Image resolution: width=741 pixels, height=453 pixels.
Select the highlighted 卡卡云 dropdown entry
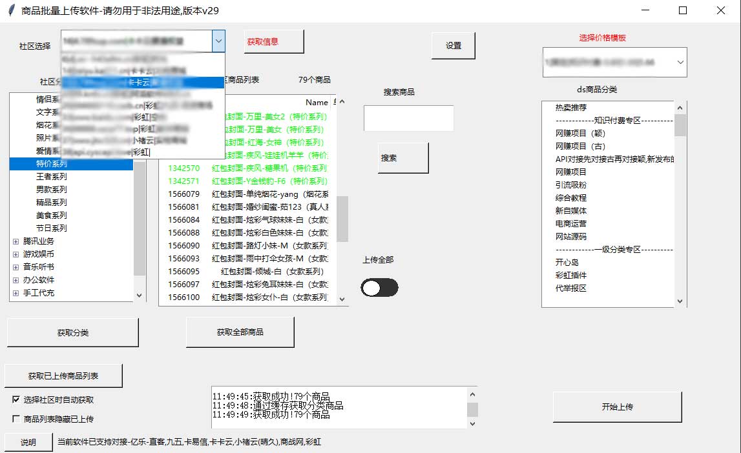point(143,82)
